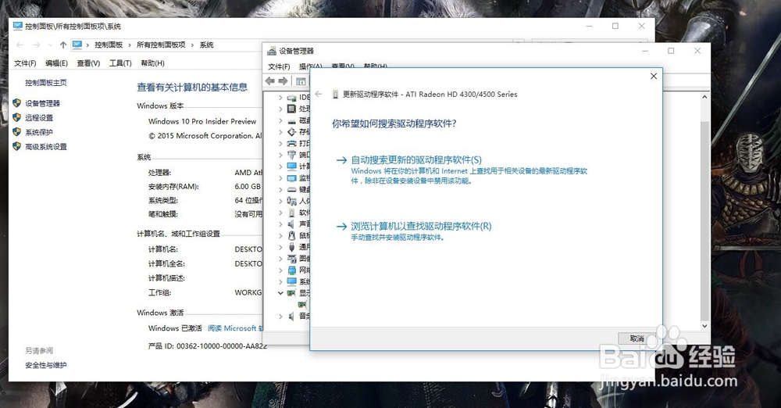Screen dimensions: 781x408
Task: Select the display adapters icon in tree
Action: pyautogui.click(x=292, y=293)
